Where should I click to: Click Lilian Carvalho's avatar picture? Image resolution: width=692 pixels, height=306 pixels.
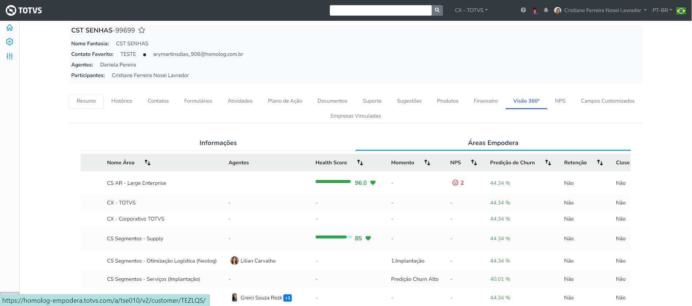[x=234, y=260]
